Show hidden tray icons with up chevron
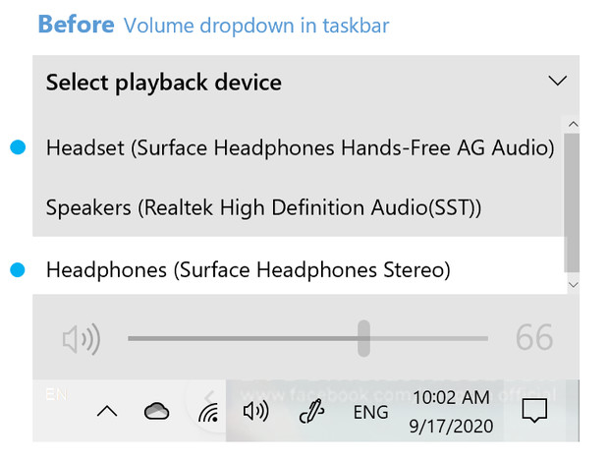609x459 pixels. point(106,413)
